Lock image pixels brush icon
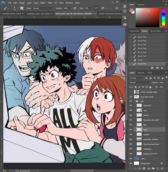 click(139, 87)
